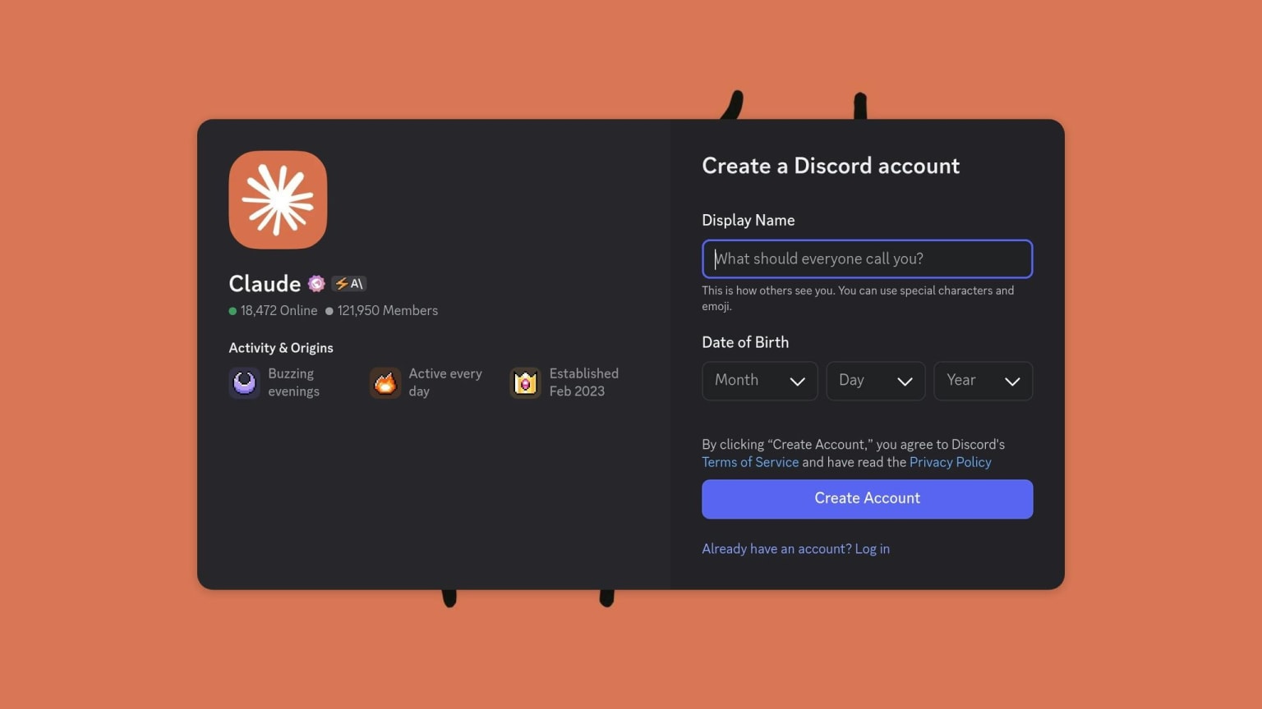The width and height of the screenshot is (1262, 709).
Task: Click the verified badge next to Claude
Action: tap(316, 284)
